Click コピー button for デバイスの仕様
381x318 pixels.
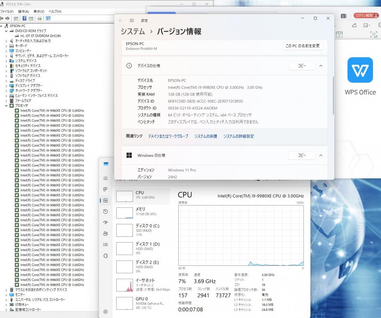point(302,66)
